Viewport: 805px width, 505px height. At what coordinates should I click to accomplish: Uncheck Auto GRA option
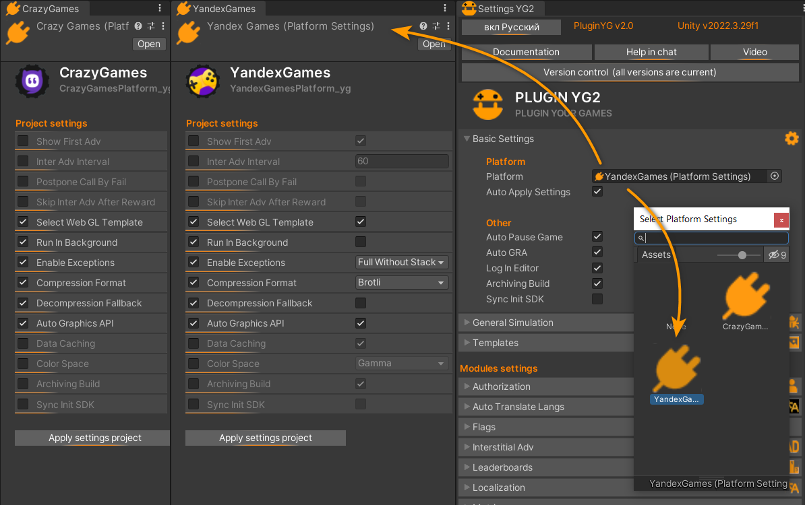click(x=597, y=252)
